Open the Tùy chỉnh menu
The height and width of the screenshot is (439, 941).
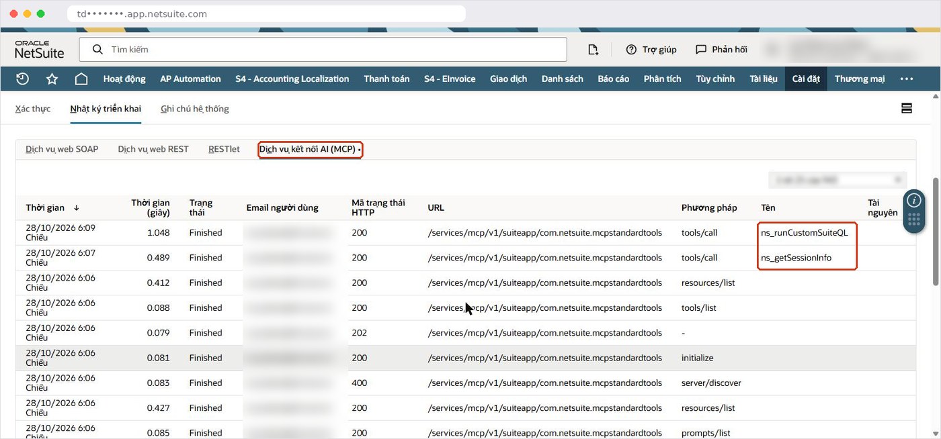(x=715, y=79)
